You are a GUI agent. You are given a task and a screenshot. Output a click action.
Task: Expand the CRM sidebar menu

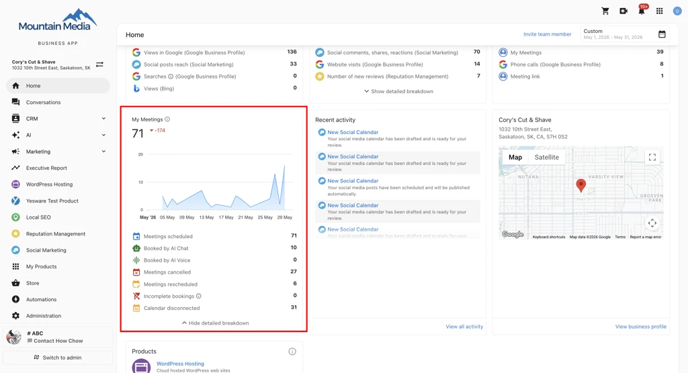pyautogui.click(x=103, y=118)
